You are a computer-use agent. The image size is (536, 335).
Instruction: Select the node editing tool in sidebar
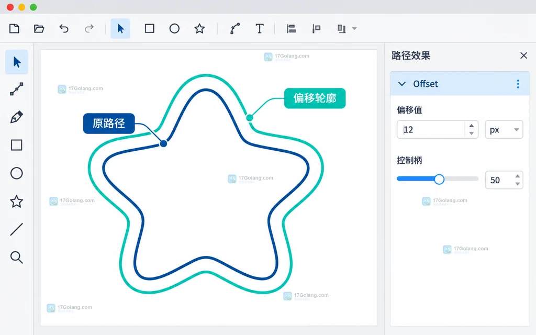coord(16,89)
